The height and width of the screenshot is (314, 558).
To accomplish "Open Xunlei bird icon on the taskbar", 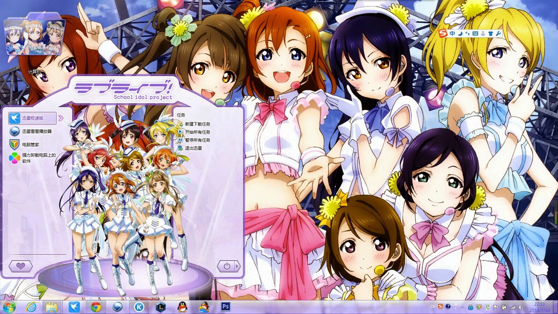I will tap(74, 307).
